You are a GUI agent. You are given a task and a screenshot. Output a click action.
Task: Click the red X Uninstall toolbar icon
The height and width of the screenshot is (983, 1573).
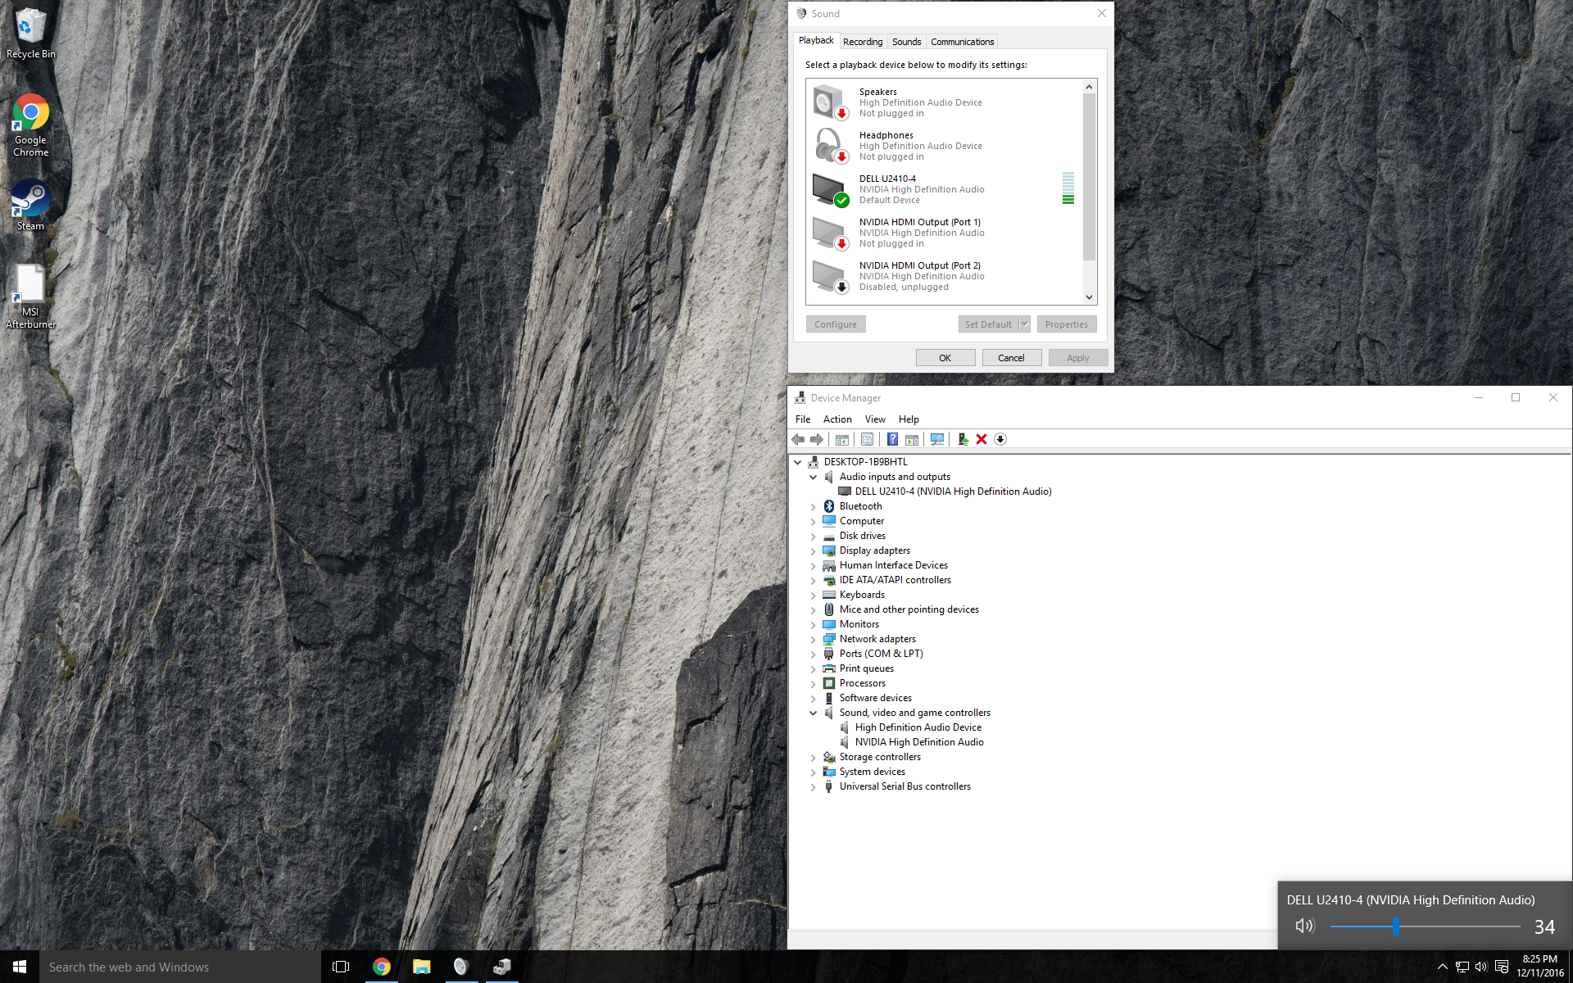(981, 439)
